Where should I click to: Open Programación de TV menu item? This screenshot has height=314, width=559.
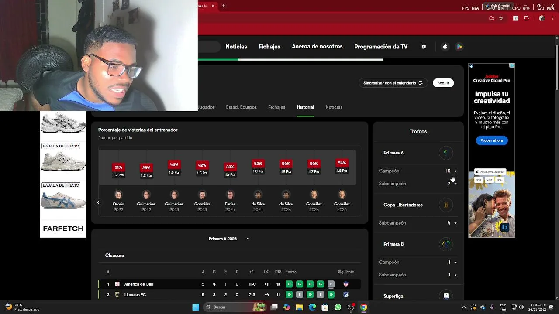(381, 47)
